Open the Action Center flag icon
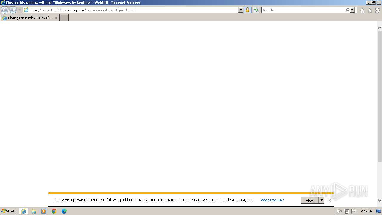382x215 pixels. coord(354,211)
